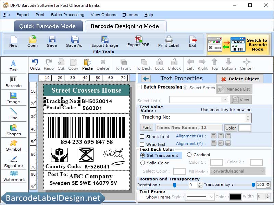
Task: Select the Shapes tool in the sidebar
Action: pyautogui.click(x=14, y=130)
